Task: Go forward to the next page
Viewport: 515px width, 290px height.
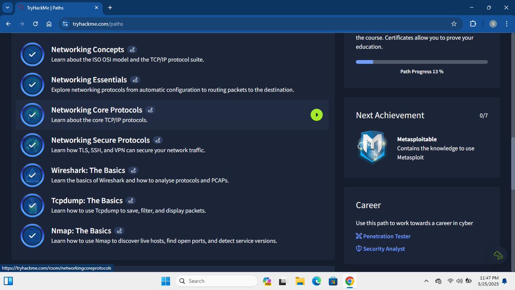Action: [22, 24]
